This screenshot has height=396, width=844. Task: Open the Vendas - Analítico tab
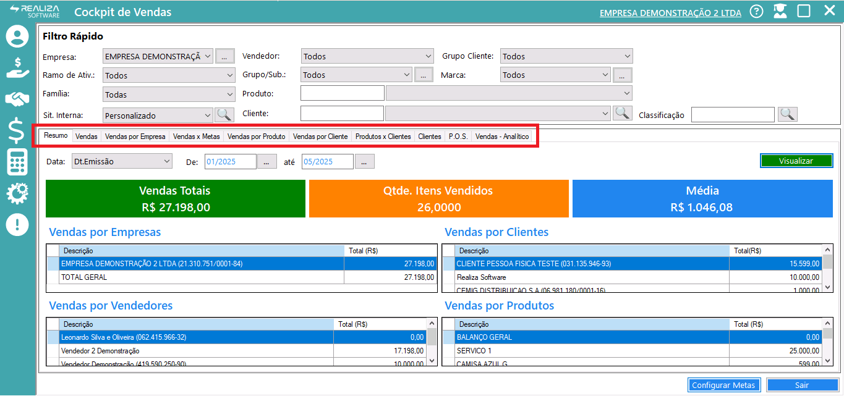[502, 137]
